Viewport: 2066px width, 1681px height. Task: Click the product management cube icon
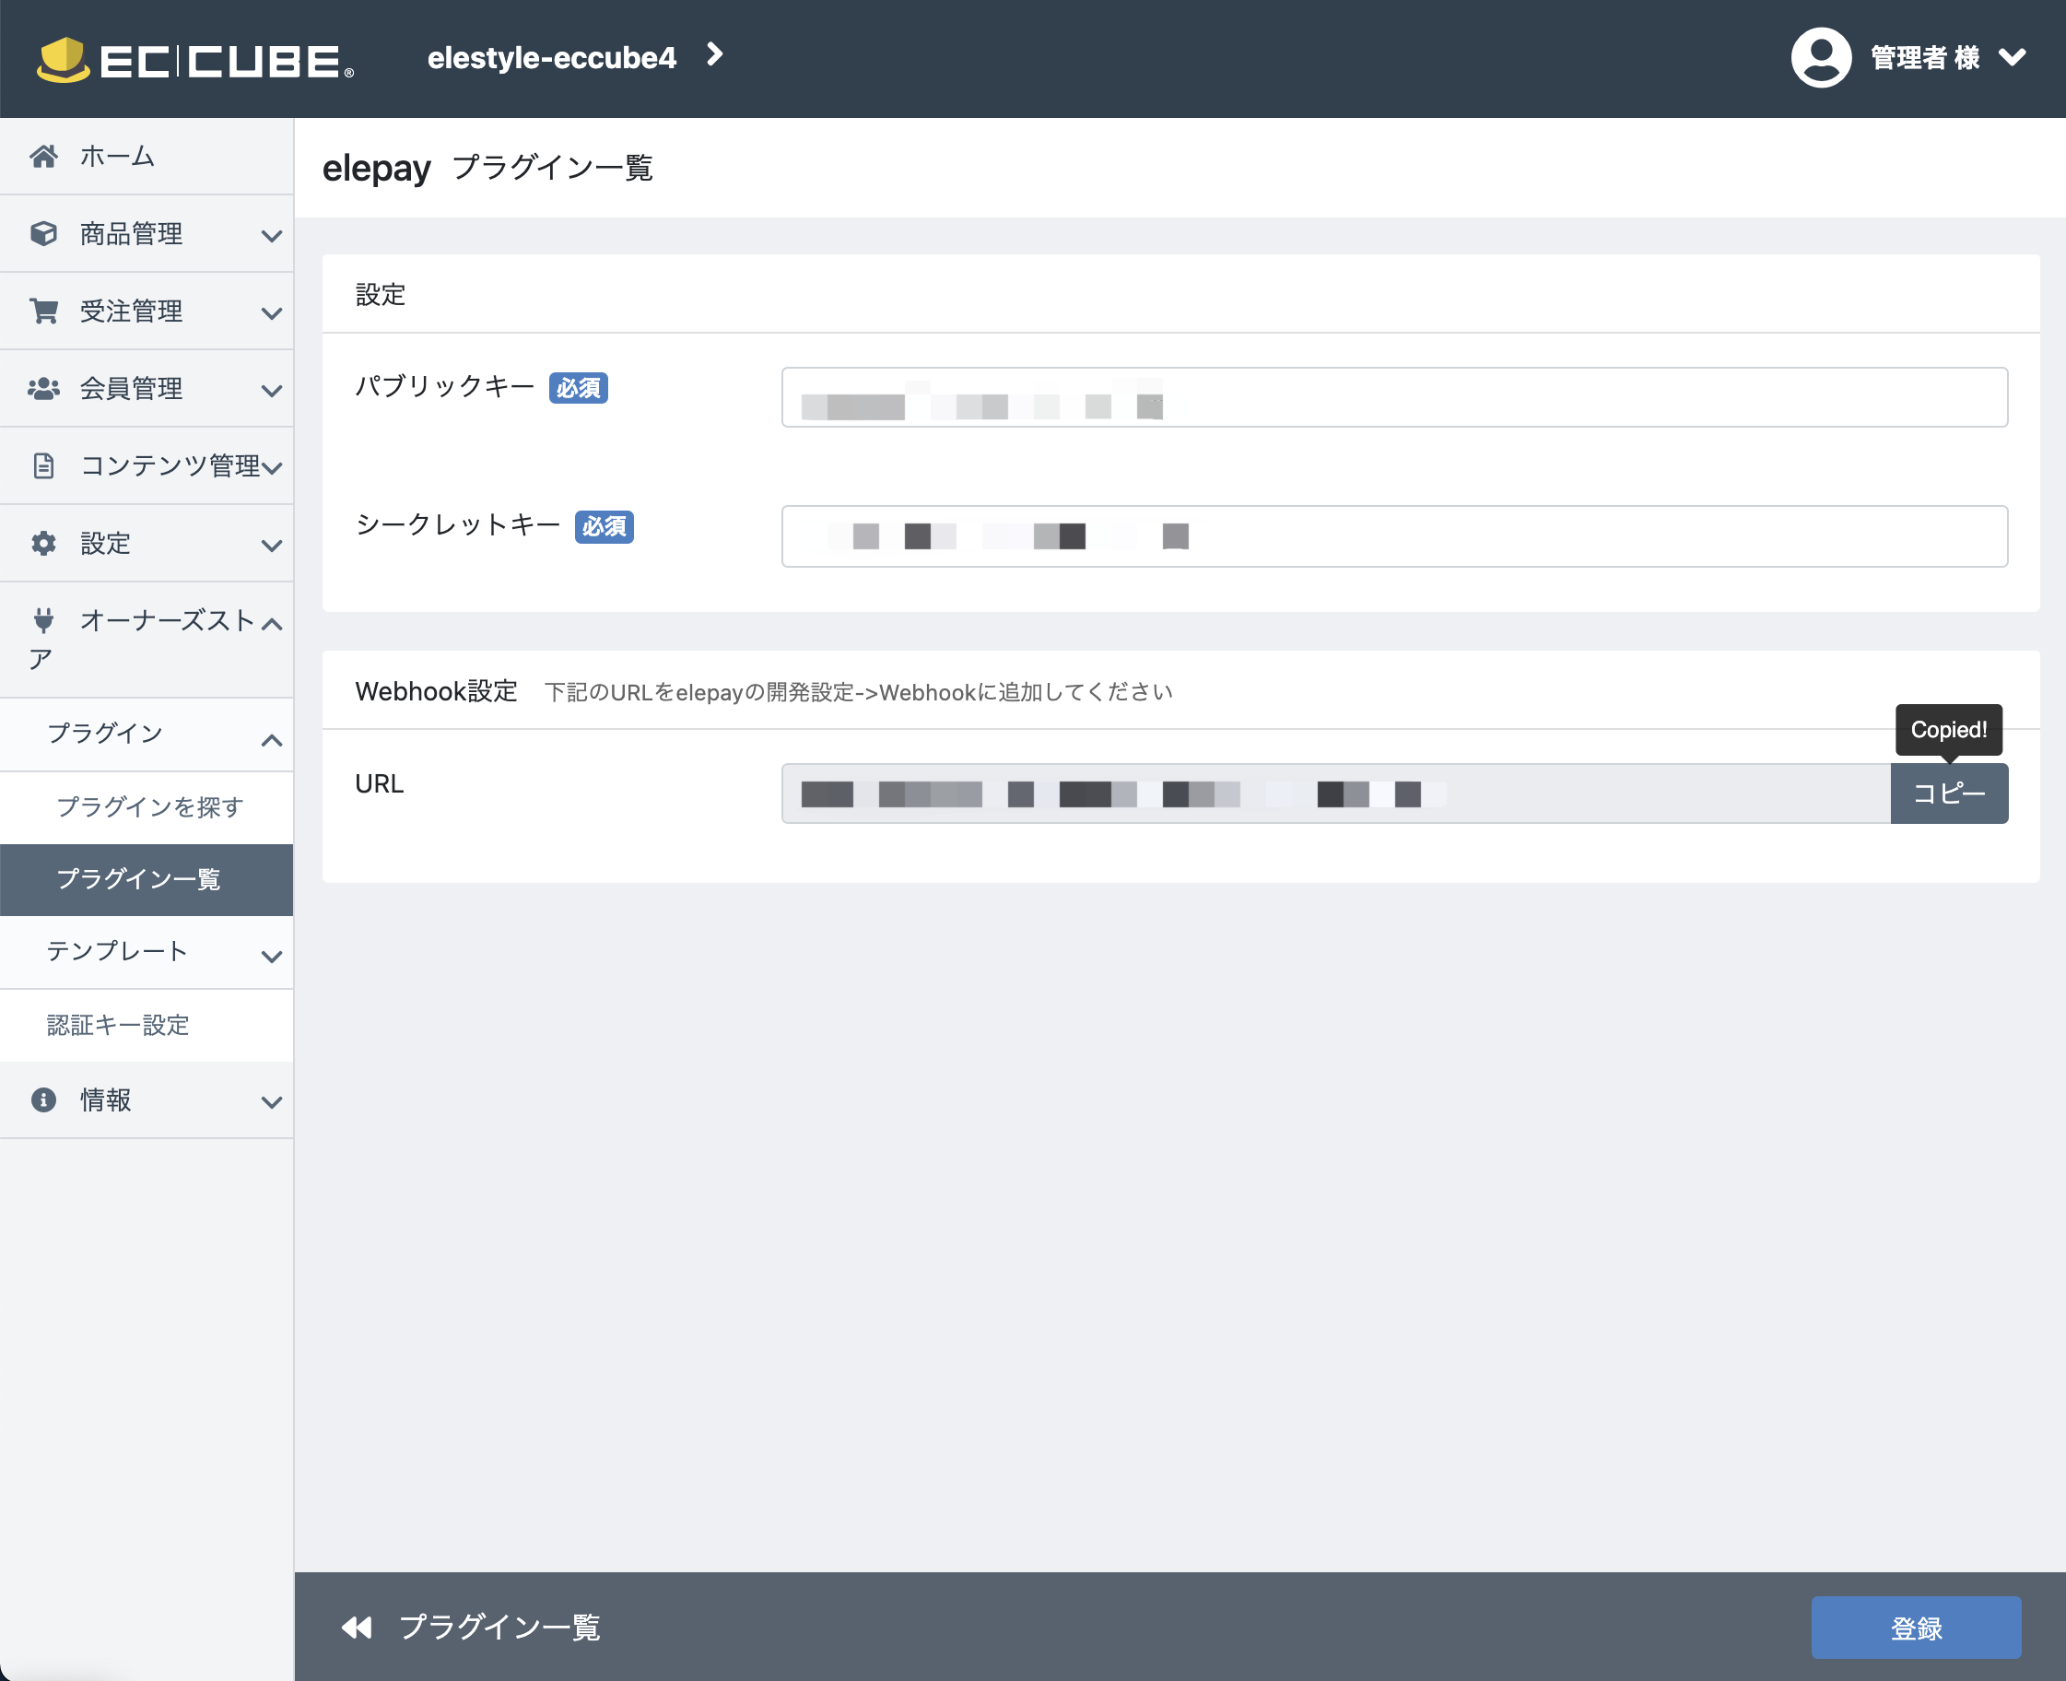(43, 233)
